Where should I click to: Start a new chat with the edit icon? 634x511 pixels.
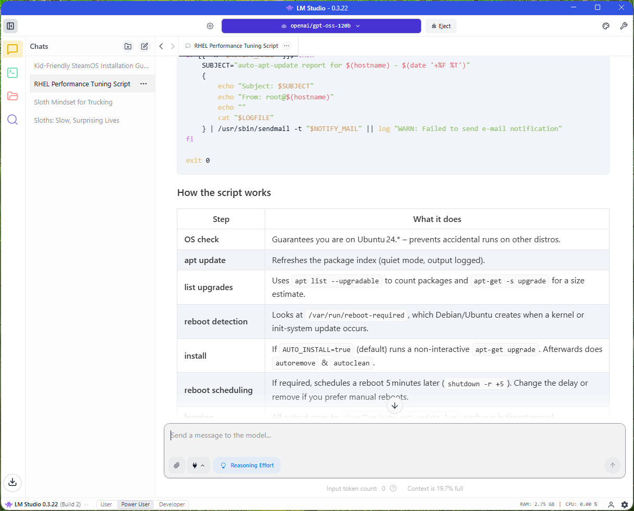(x=145, y=46)
